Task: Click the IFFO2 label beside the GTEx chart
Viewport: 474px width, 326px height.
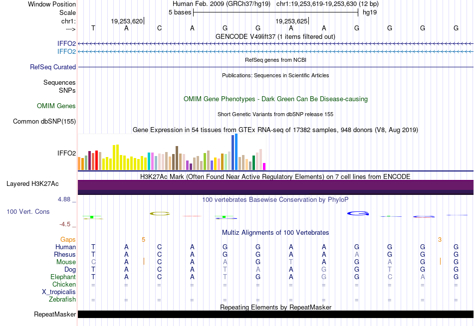Action: (66, 153)
